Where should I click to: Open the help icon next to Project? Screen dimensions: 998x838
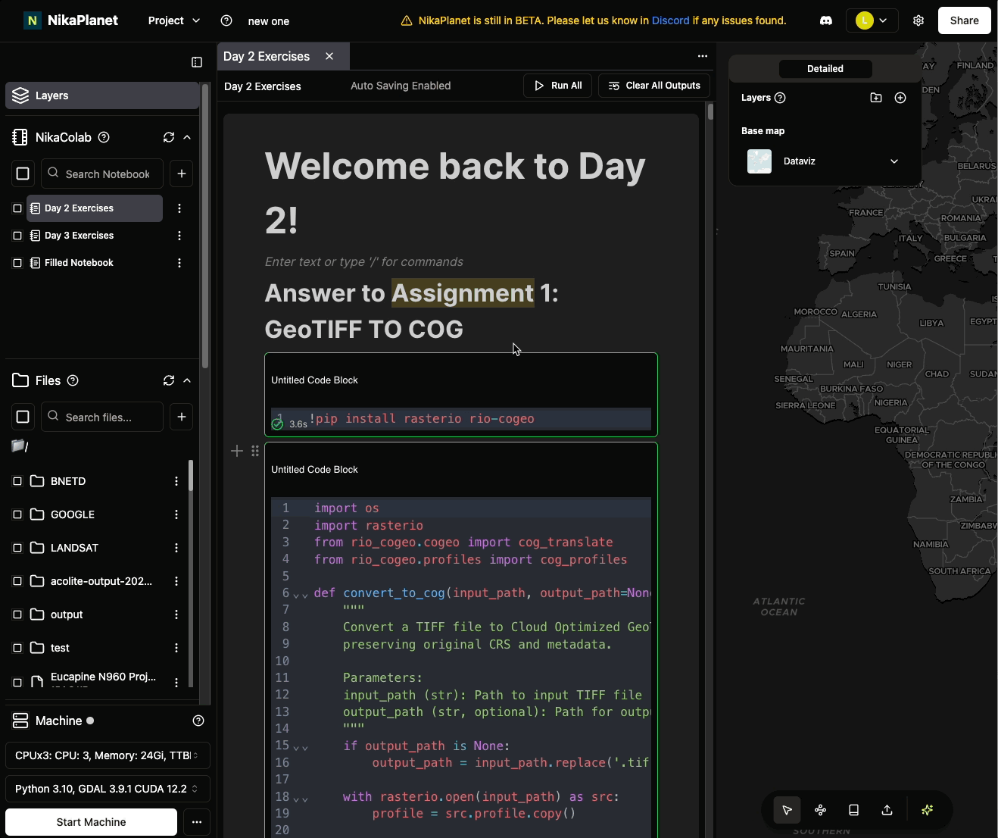pos(226,20)
